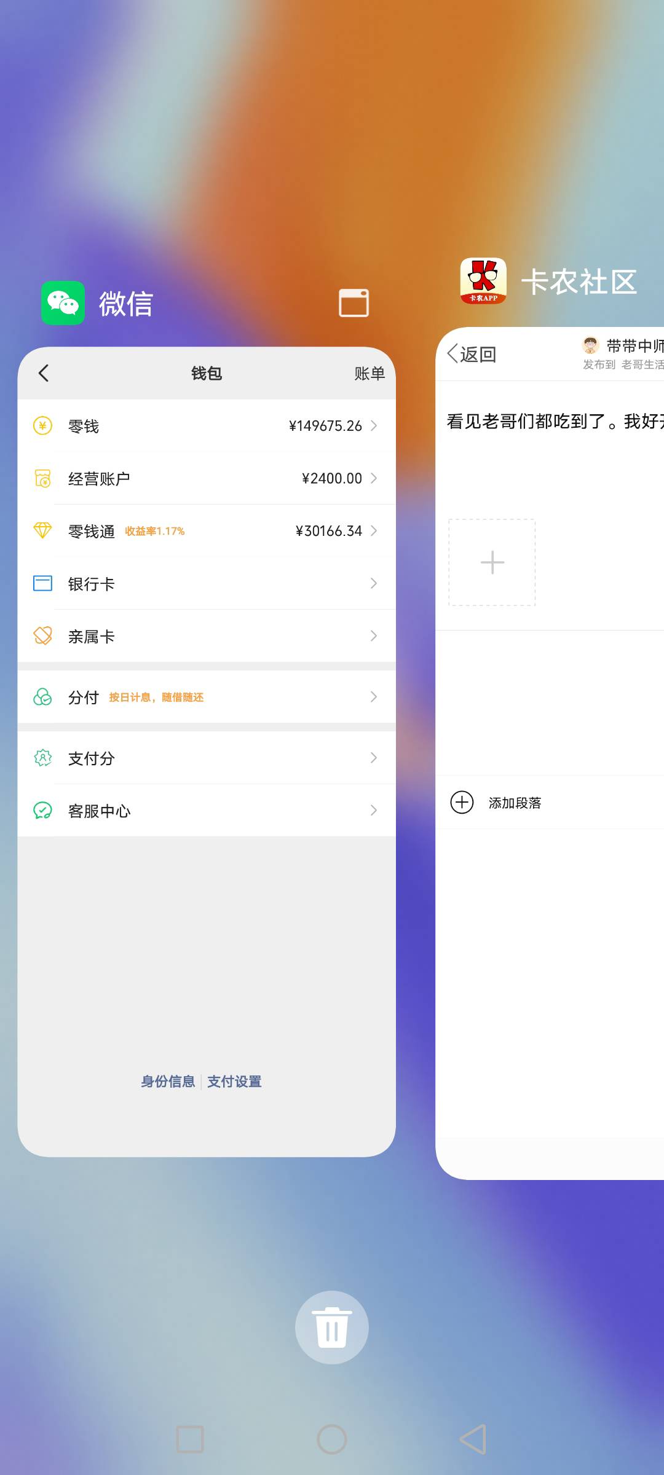The height and width of the screenshot is (1475, 664).
Task: Tap 分付 row label
Action: click(84, 698)
